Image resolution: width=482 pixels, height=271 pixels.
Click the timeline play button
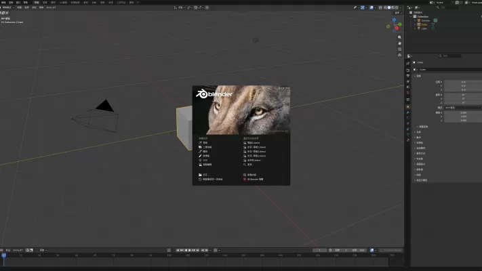coord(189,251)
